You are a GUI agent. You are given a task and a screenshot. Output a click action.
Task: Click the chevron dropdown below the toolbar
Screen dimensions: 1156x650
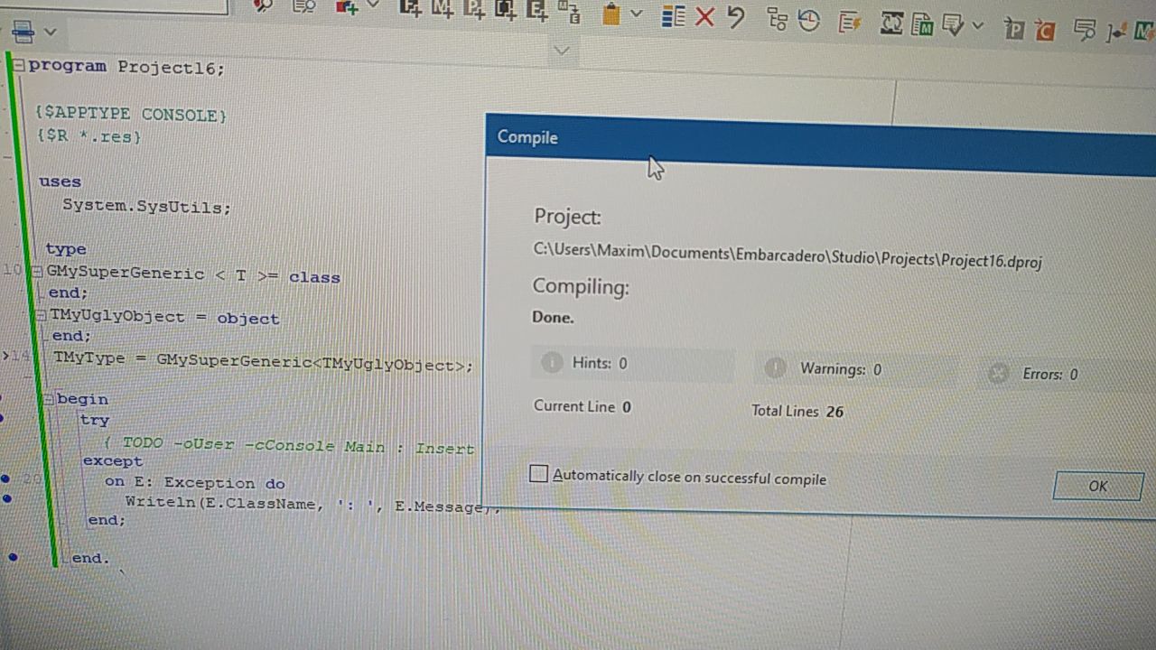pyautogui.click(x=562, y=51)
